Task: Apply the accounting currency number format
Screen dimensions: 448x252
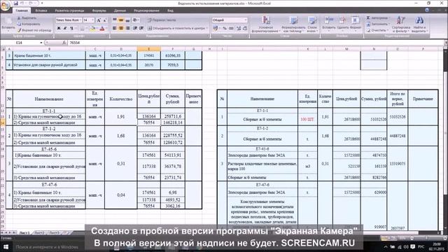Action: click(x=216, y=28)
